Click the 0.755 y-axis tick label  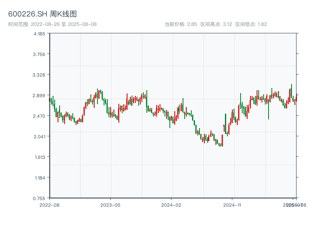39,198
